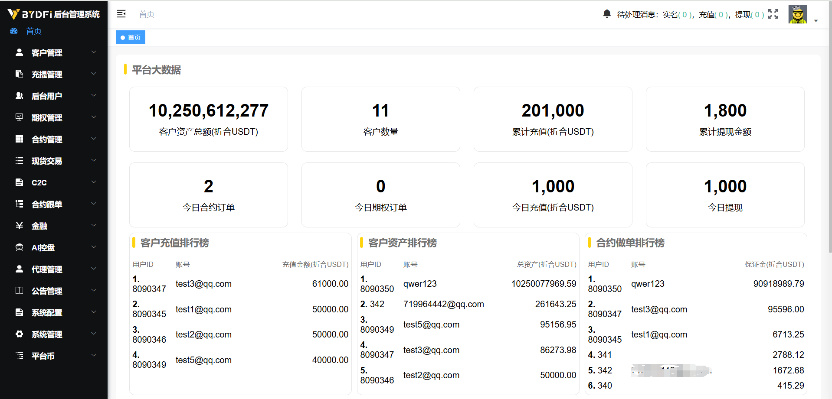Click the 期权管理 module icon

click(x=19, y=117)
